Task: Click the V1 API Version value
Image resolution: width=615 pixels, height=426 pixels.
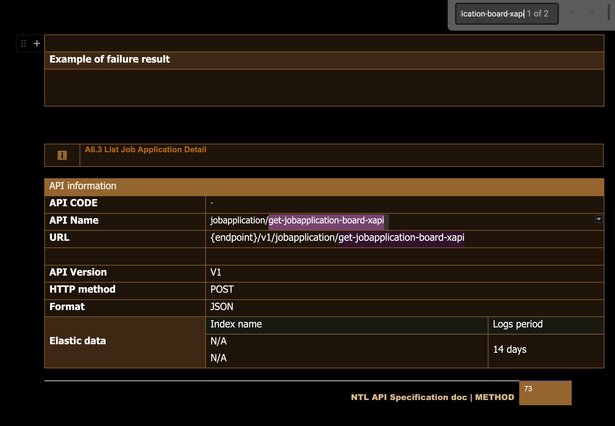Action: [x=216, y=272]
